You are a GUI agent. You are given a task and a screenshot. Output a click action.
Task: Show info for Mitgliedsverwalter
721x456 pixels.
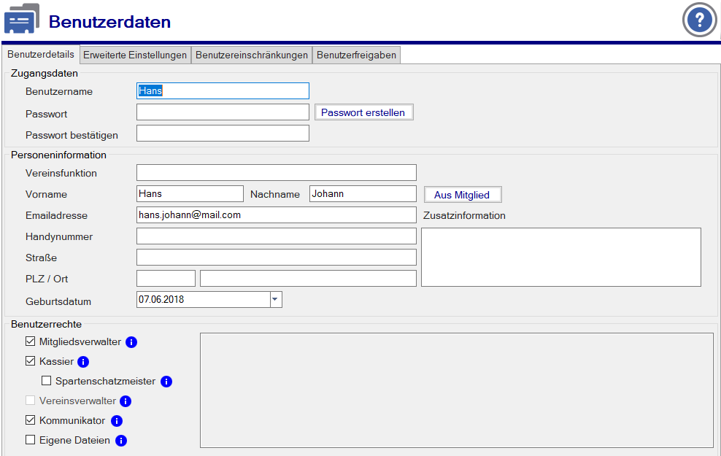[x=131, y=341]
